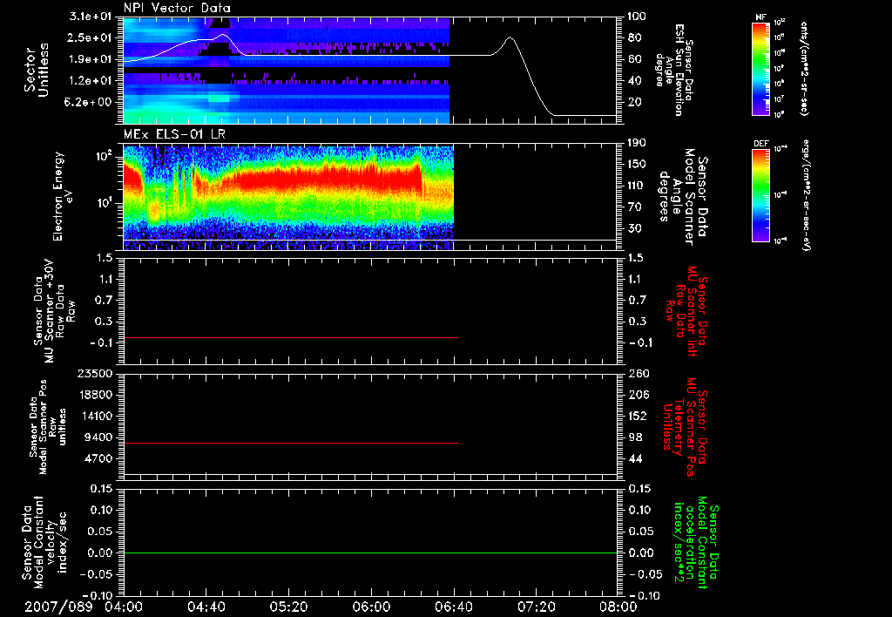Viewport: 892px width, 617px height.
Task: Click the 190 scanner angle tick label
Action: point(637,143)
